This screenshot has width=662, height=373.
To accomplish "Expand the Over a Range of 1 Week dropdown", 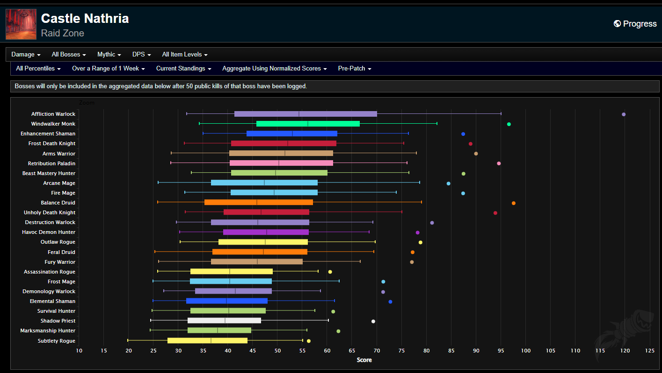I will point(108,69).
